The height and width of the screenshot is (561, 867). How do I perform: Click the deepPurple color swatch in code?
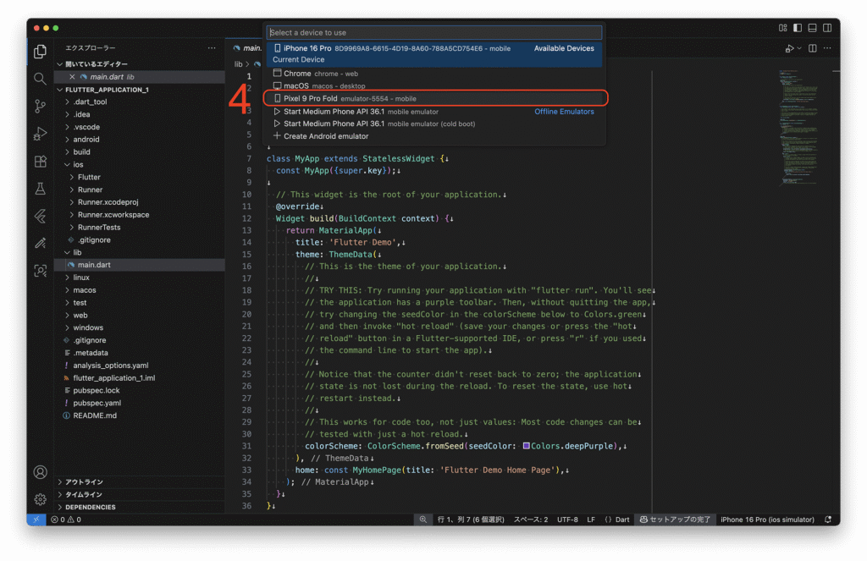(527, 446)
